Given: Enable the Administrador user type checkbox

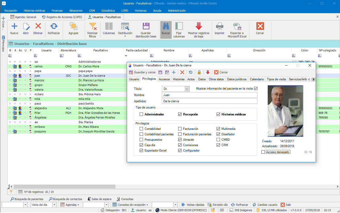Looking at the screenshot, I should click(141, 114).
